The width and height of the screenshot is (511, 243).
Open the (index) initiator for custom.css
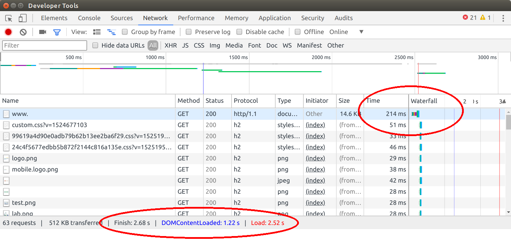[315, 125]
